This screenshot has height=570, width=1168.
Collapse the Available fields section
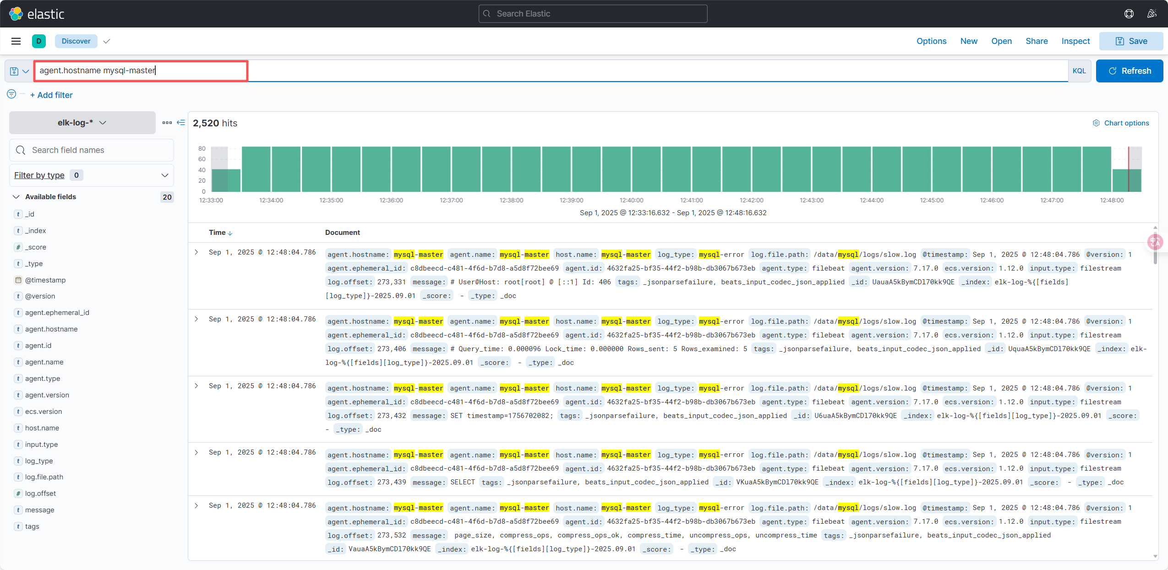(x=16, y=197)
